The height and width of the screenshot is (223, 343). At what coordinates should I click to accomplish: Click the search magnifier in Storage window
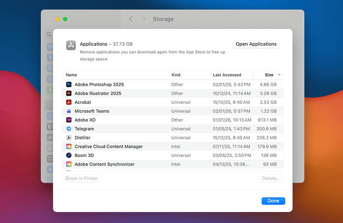[x=49, y=34]
